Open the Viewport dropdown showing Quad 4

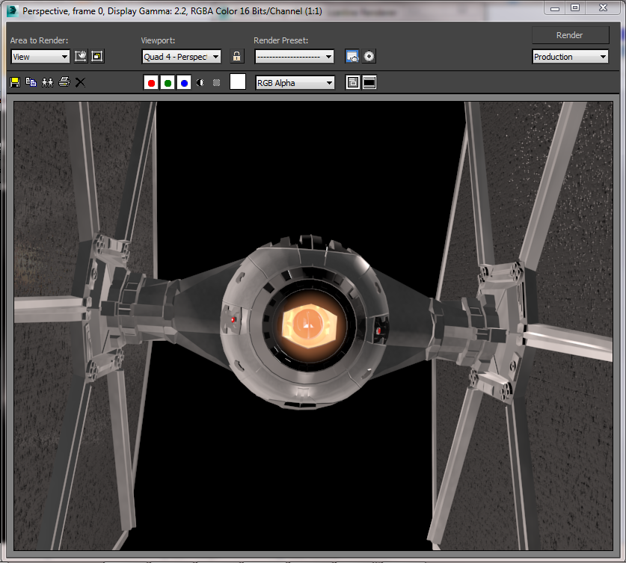point(181,57)
